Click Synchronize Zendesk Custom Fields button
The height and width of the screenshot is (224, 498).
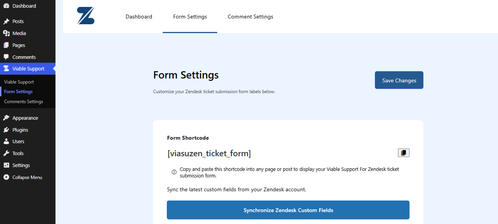288,210
